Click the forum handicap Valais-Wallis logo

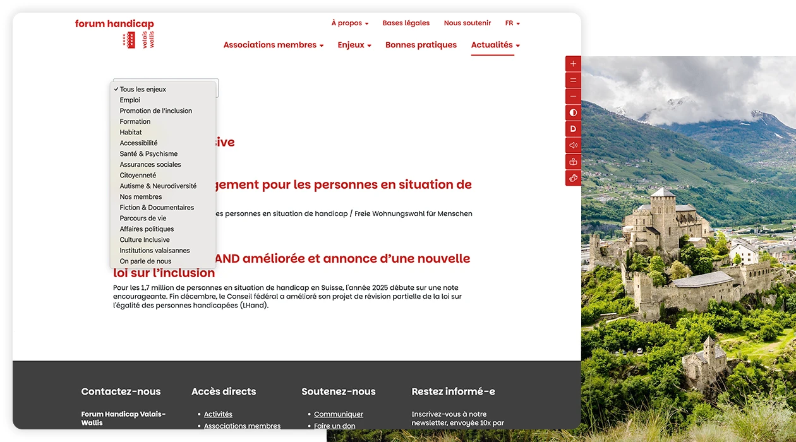click(x=114, y=33)
